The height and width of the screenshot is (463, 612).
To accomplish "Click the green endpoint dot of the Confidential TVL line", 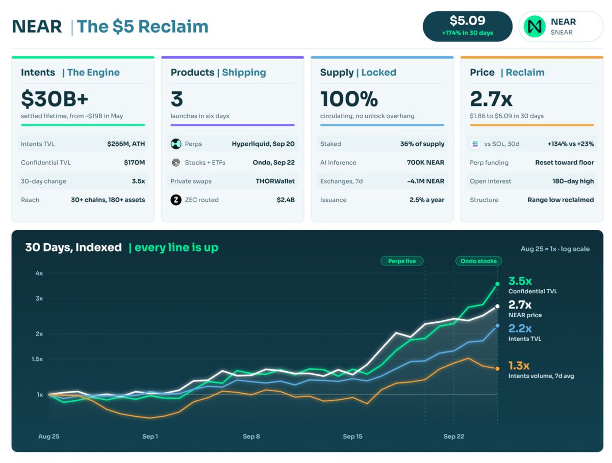I will click(x=497, y=284).
